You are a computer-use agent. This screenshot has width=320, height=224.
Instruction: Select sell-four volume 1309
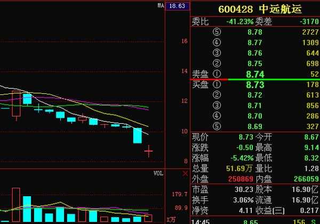pos(310,43)
